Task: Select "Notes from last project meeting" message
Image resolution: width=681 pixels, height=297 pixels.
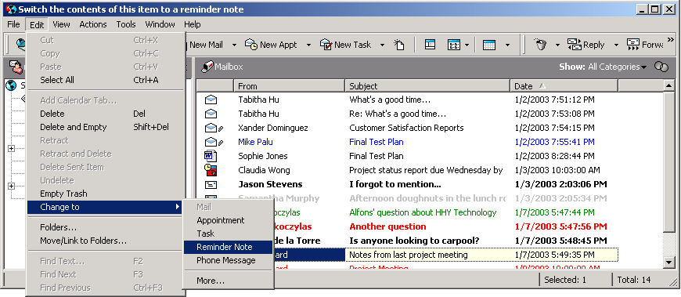Action: [x=409, y=255]
